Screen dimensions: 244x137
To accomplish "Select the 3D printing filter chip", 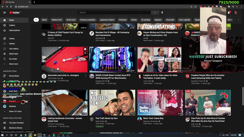I will tap(146, 20).
